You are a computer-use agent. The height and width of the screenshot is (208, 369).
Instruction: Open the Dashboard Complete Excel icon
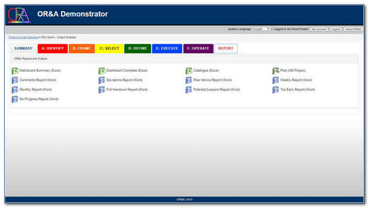point(102,71)
